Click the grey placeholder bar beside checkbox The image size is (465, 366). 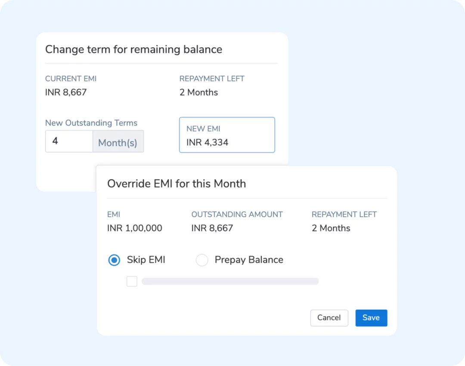click(230, 281)
